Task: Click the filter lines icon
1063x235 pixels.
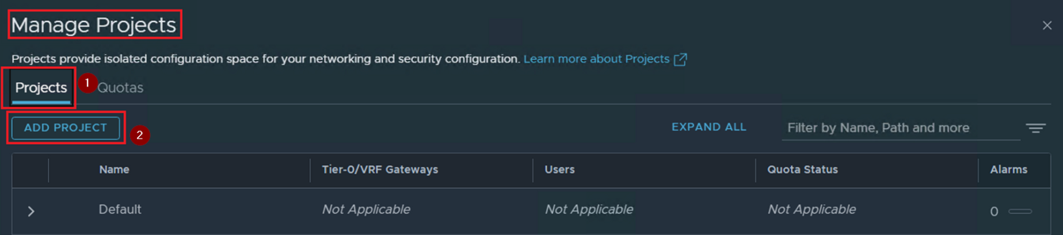Action: (x=1035, y=128)
